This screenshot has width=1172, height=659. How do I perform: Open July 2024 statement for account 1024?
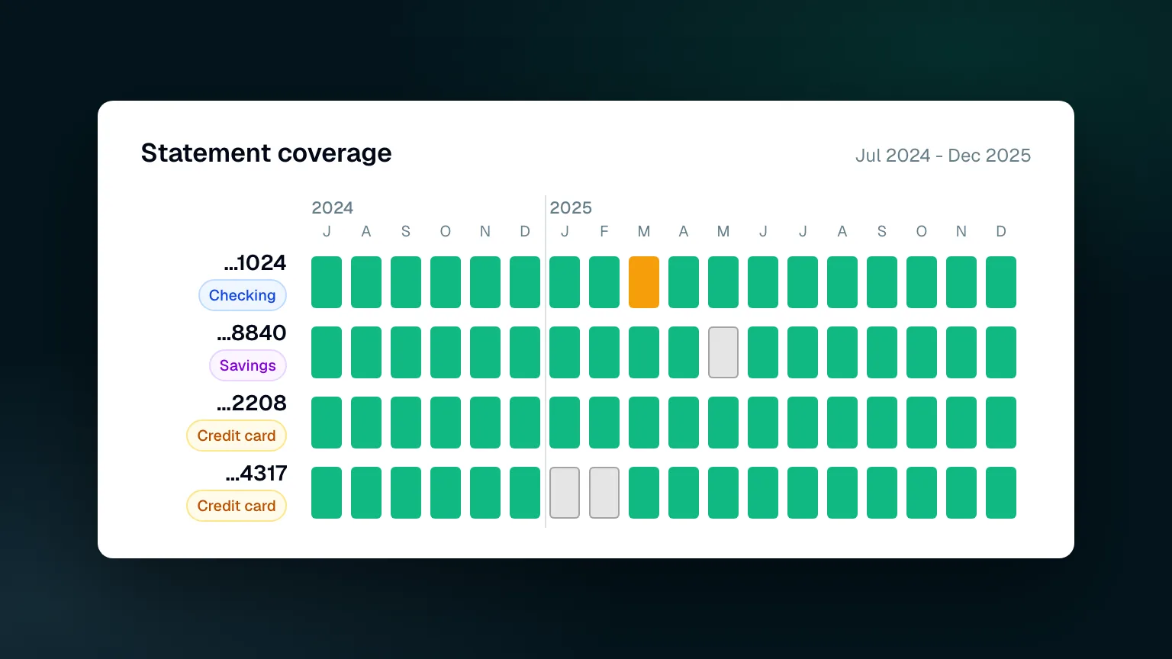[x=327, y=282]
